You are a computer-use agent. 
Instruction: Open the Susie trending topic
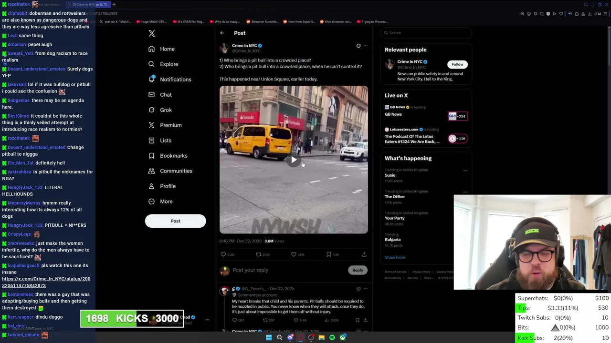tap(390, 175)
